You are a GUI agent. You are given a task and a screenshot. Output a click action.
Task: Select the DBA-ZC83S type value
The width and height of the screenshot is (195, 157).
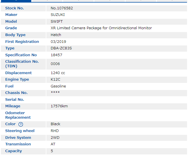(61, 48)
